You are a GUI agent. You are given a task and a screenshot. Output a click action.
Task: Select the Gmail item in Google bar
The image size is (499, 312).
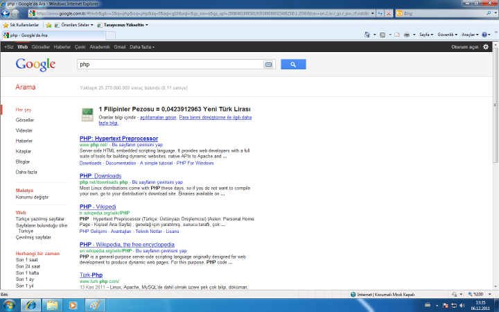pyautogui.click(x=120, y=46)
